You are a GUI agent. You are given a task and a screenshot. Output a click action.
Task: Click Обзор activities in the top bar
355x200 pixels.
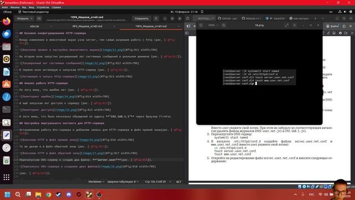pos(7,12)
